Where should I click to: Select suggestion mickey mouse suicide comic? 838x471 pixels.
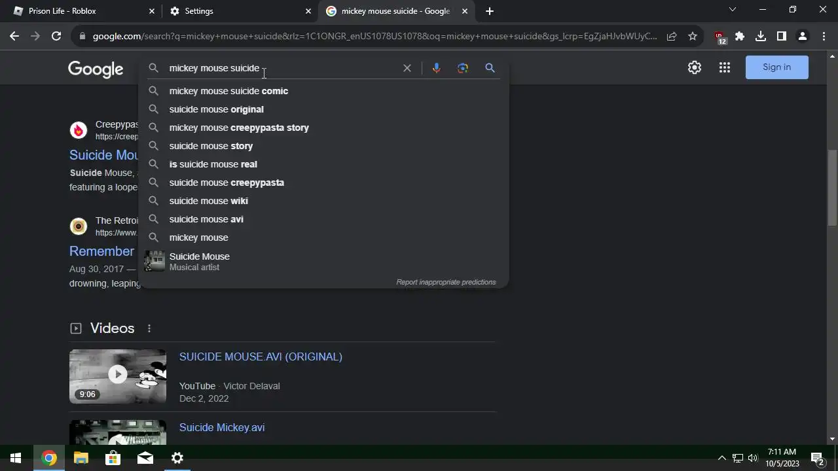(323, 91)
